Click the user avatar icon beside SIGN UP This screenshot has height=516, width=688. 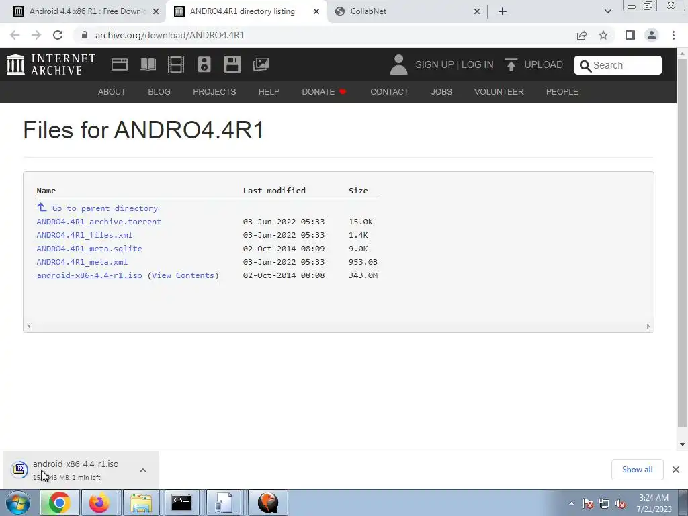coord(399,64)
